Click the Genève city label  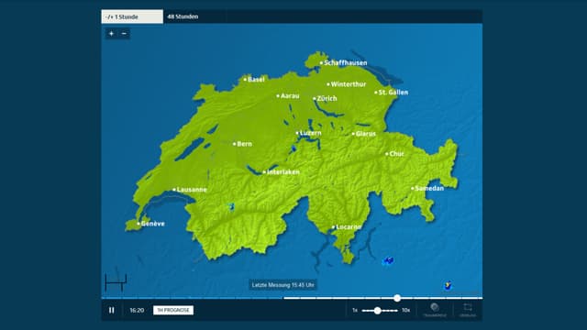(153, 224)
